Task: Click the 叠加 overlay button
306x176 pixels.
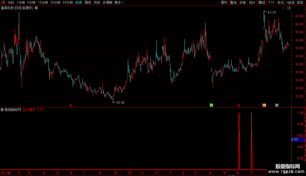Action: (x=233, y=2)
